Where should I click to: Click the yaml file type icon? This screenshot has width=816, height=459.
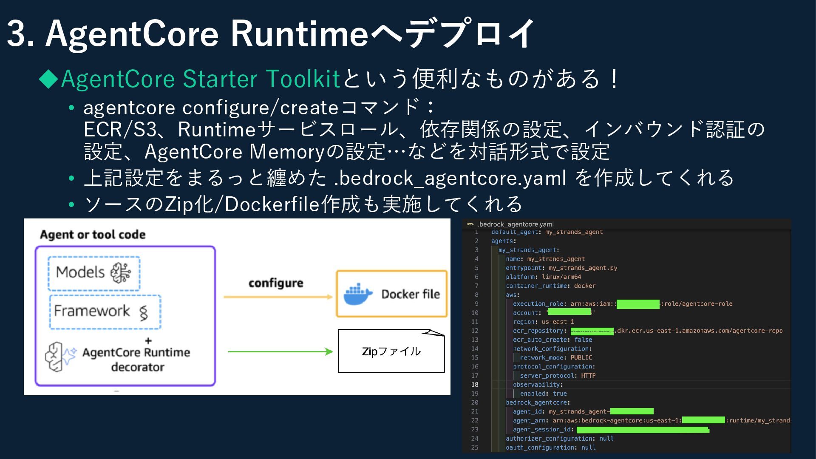[470, 224]
